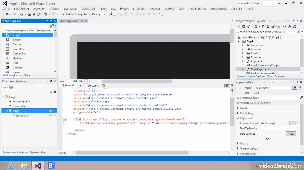Open the designer 100% zoom dropdown

pos(71,81)
